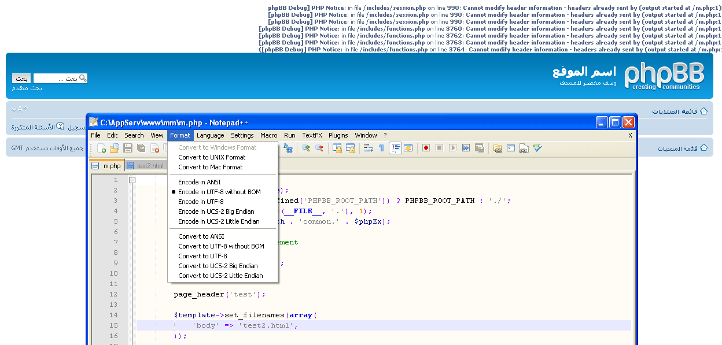
Task: Click the X close-document button on menu bar
Action: pos(631,135)
